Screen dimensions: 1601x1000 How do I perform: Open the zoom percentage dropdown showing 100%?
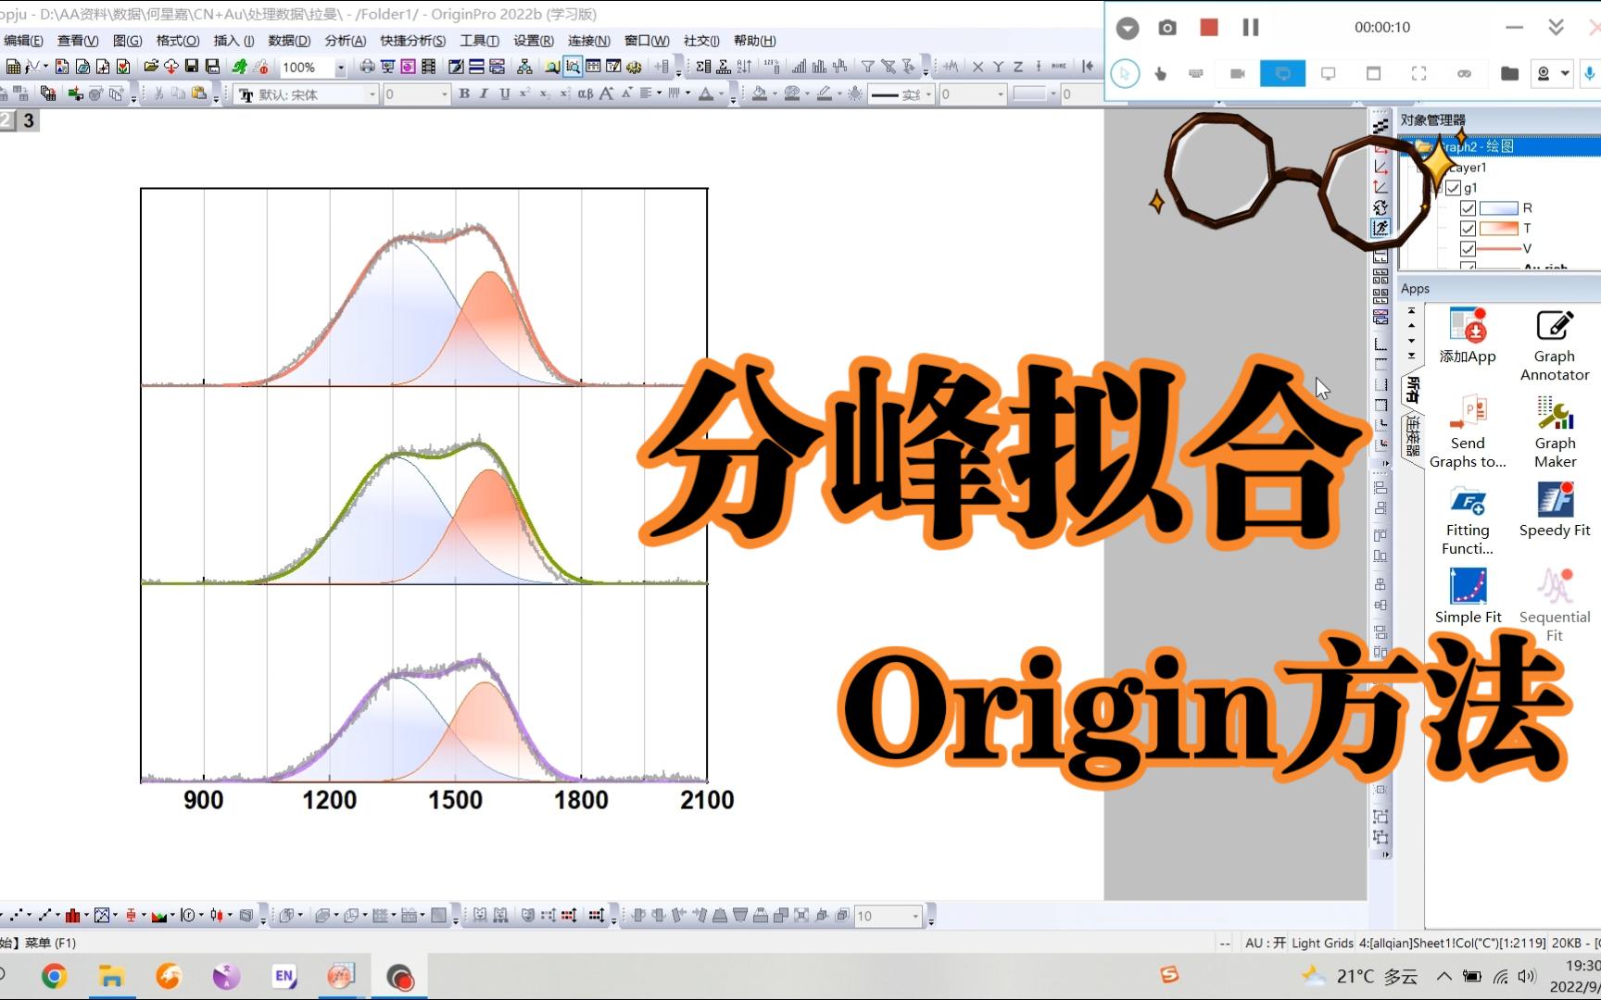[339, 67]
